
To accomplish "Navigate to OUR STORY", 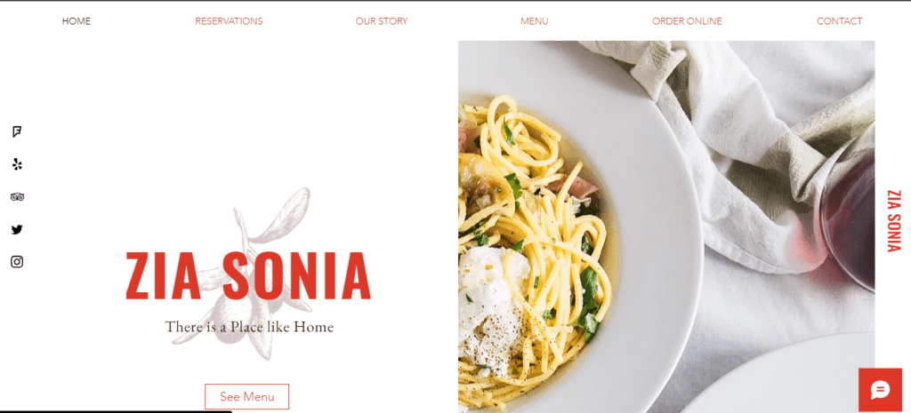I will [x=382, y=21].
